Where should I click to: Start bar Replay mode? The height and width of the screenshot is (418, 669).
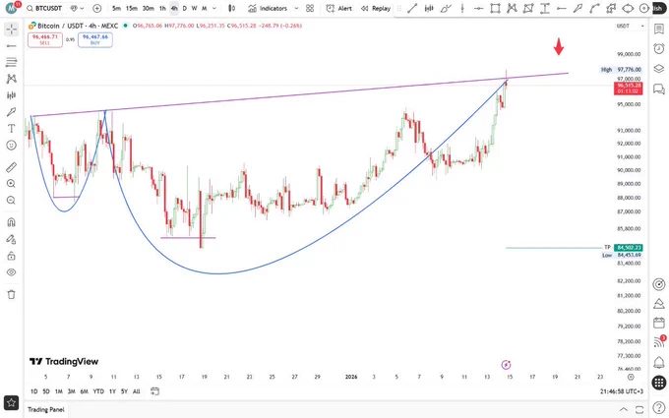(376, 8)
